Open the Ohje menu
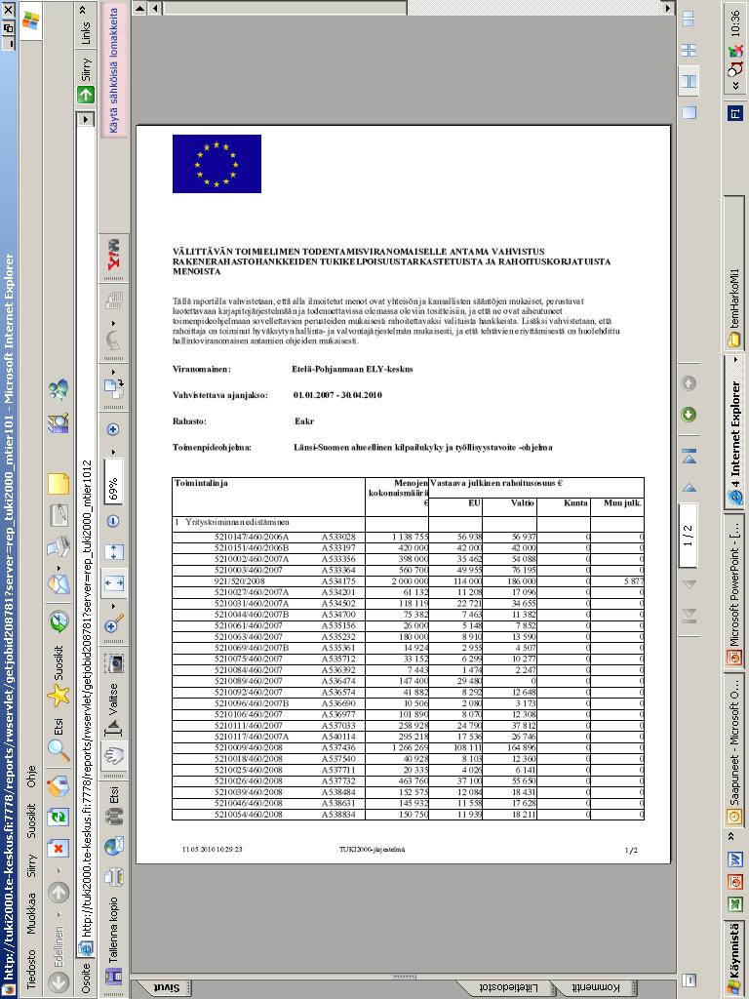Image resolution: width=749 pixels, height=999 pixels. (x=30, y=776)
